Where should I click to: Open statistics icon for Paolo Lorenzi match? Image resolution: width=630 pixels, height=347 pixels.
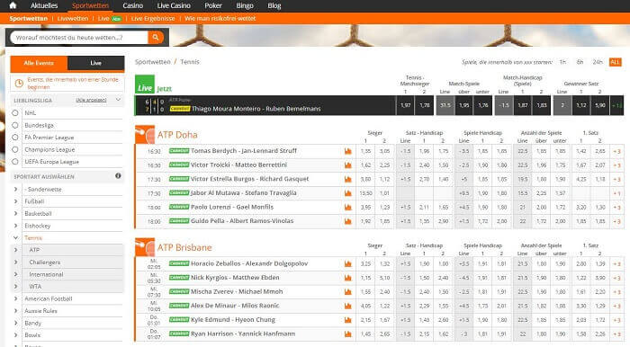348,208
